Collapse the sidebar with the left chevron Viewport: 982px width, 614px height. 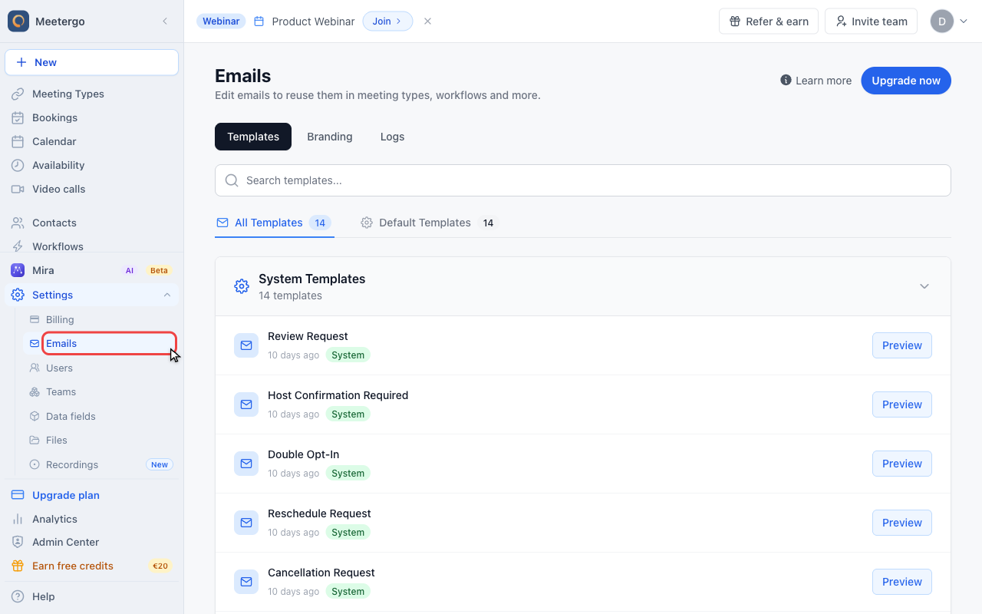[x=165, y=21]
